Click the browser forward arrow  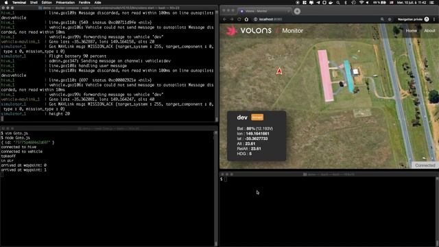[232, 19]
